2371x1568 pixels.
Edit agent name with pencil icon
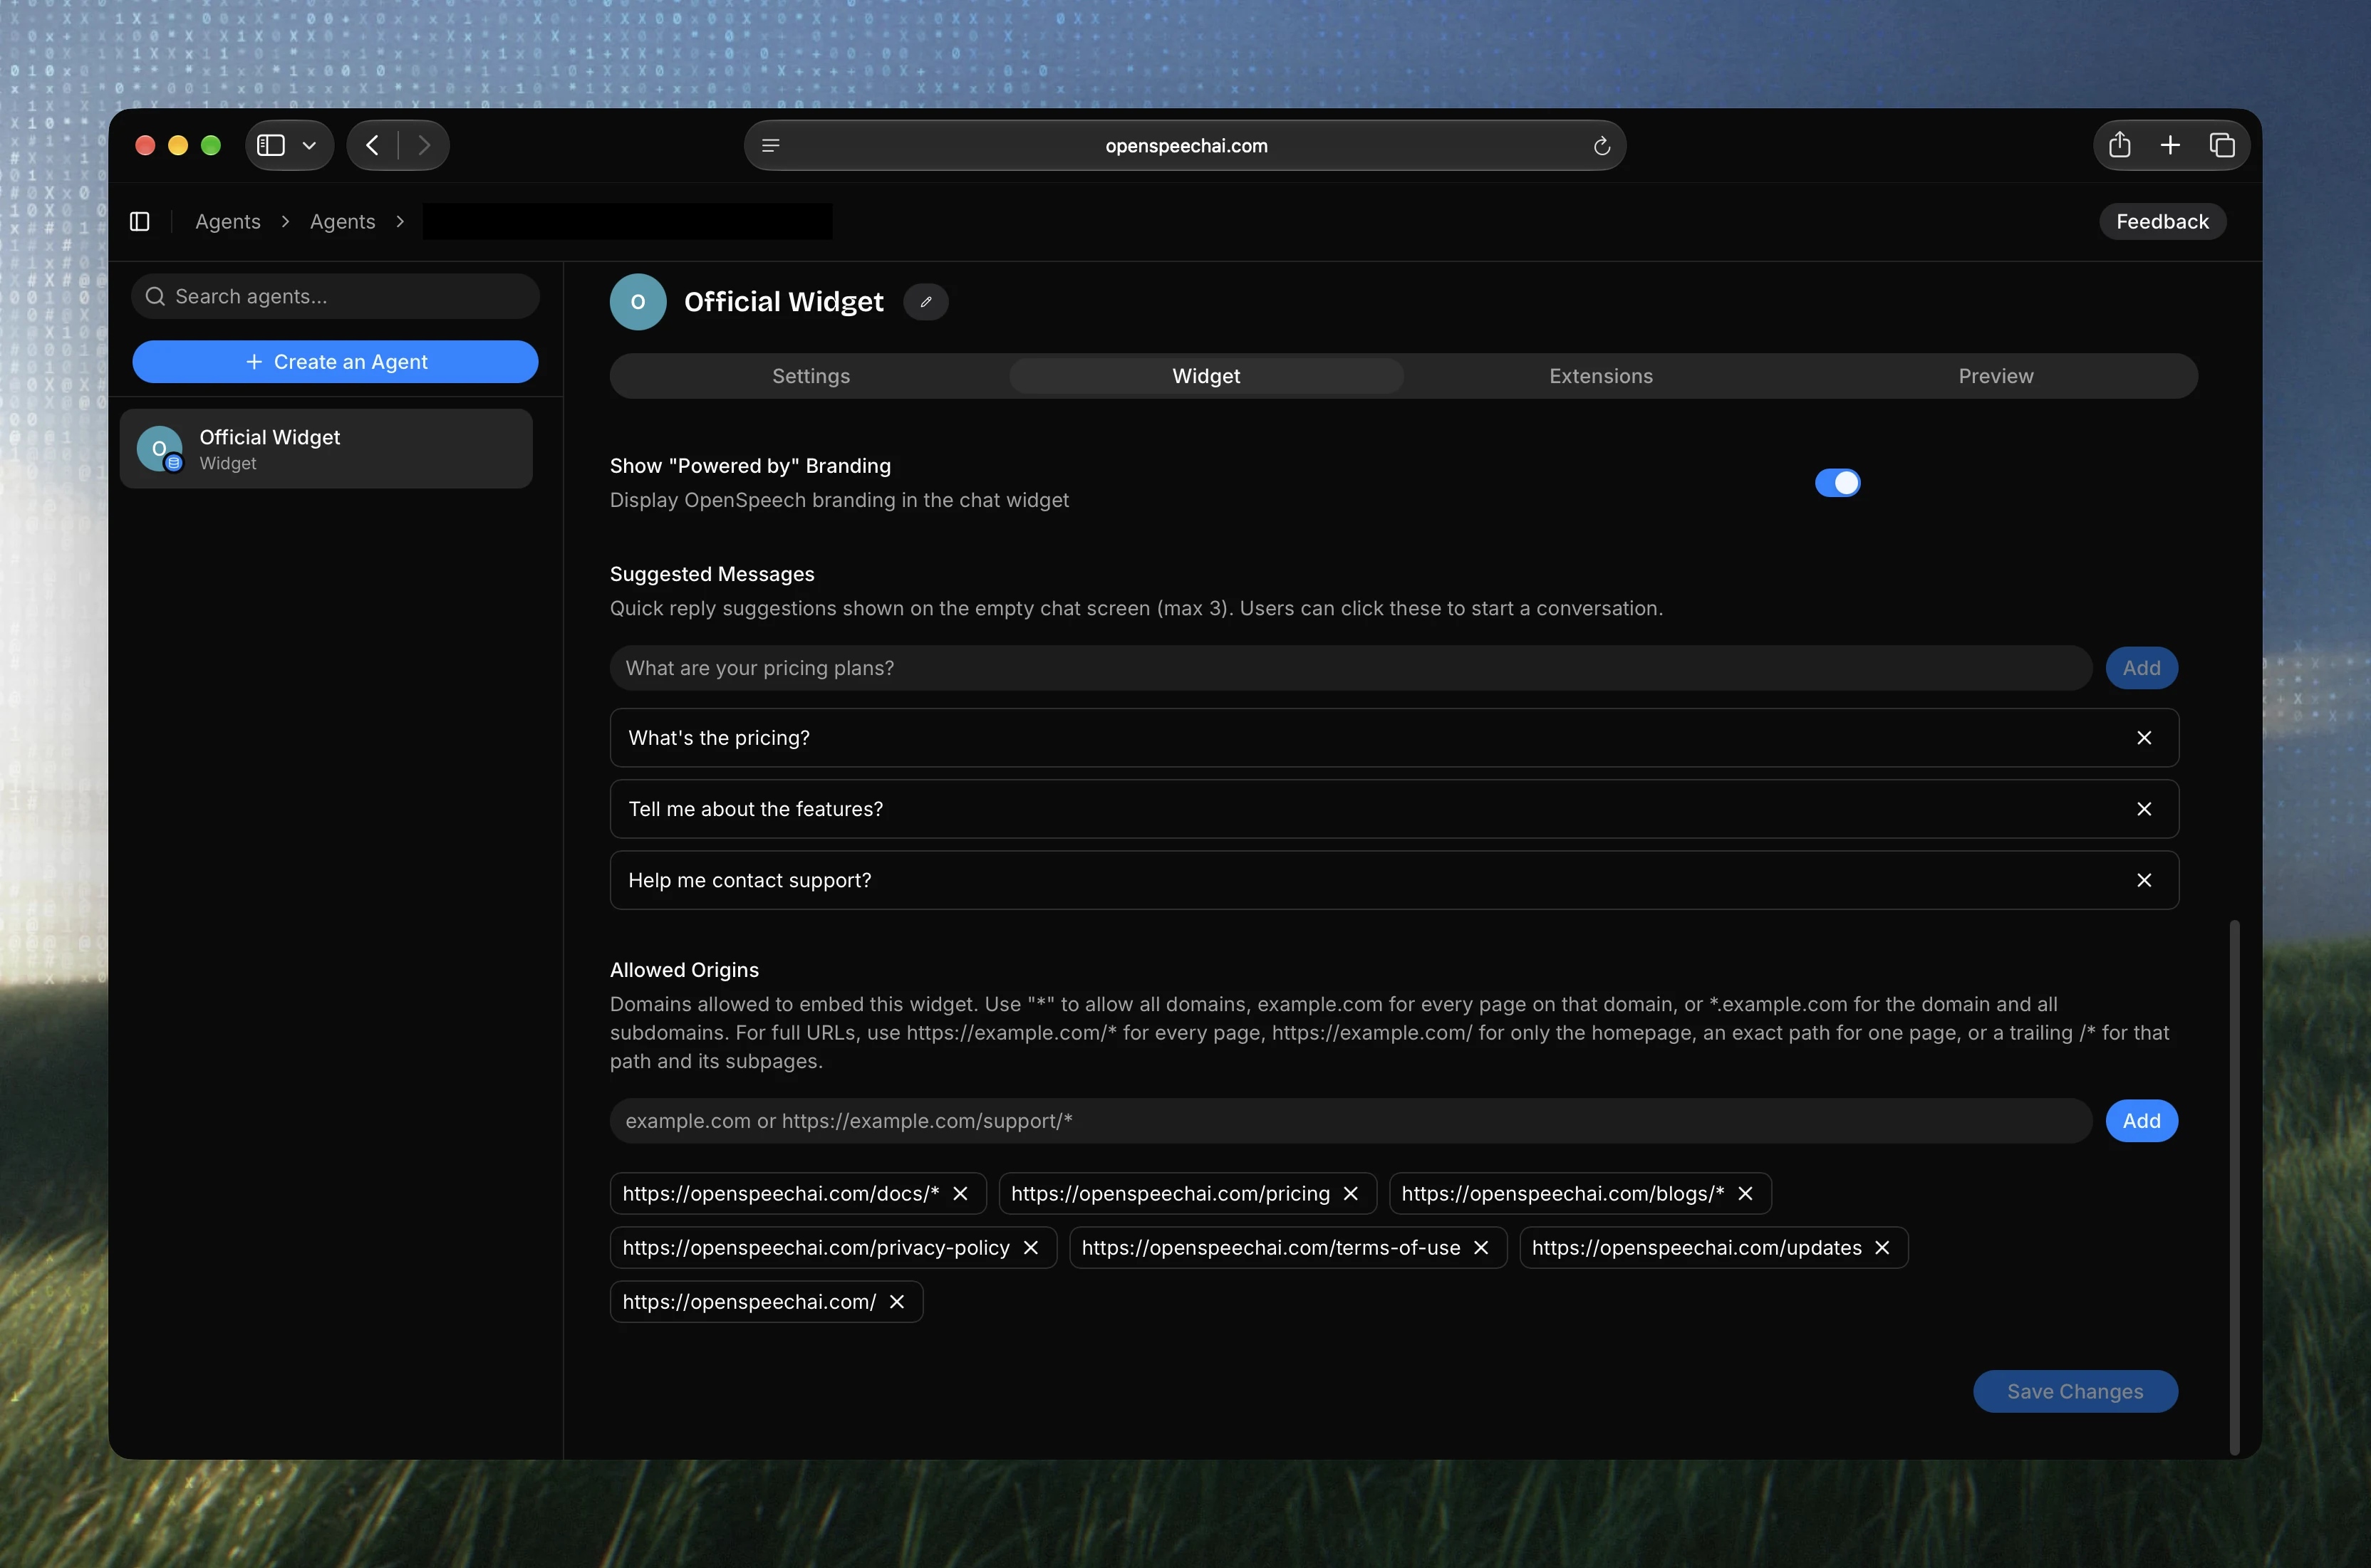click(926, 302)
